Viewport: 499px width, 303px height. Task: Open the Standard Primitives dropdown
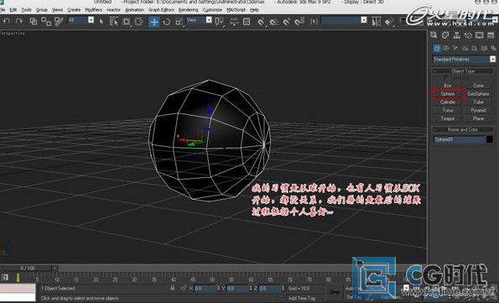tap(492, 59)
